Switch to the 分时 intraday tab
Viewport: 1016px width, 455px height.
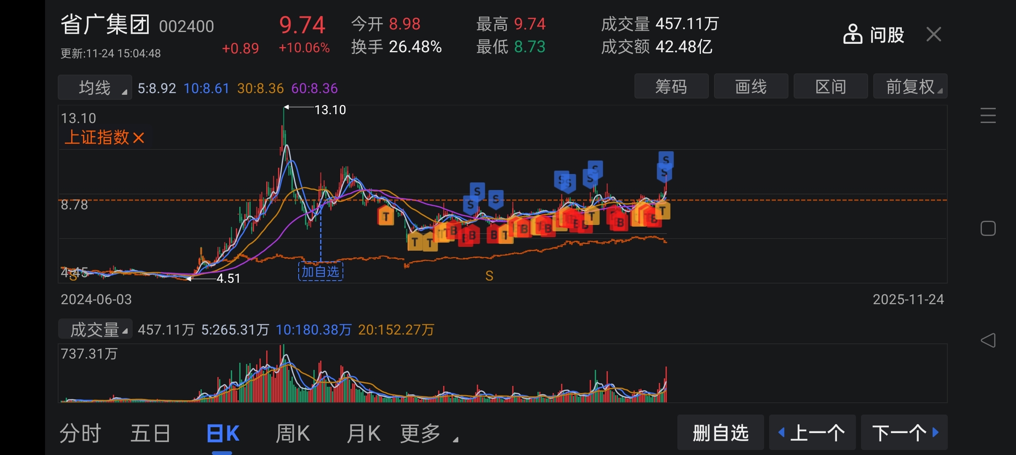coord(80,434)
